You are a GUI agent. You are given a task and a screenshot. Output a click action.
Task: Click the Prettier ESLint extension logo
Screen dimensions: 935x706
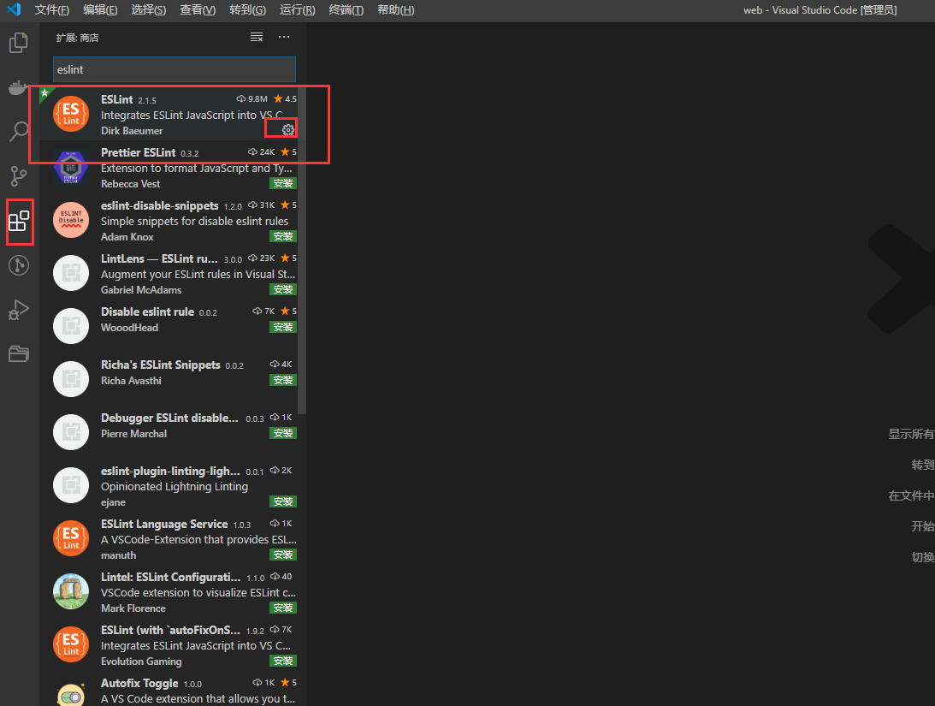pyautogui.click(x=71, y=166)
